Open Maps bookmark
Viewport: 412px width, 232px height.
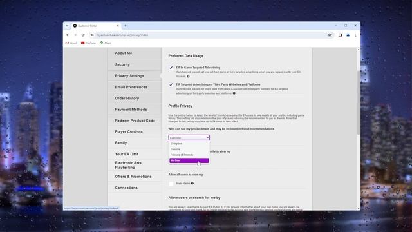106,43
